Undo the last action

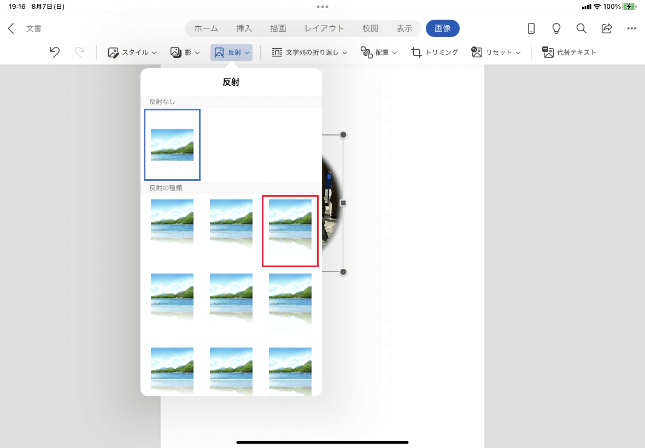click(55, 52)
